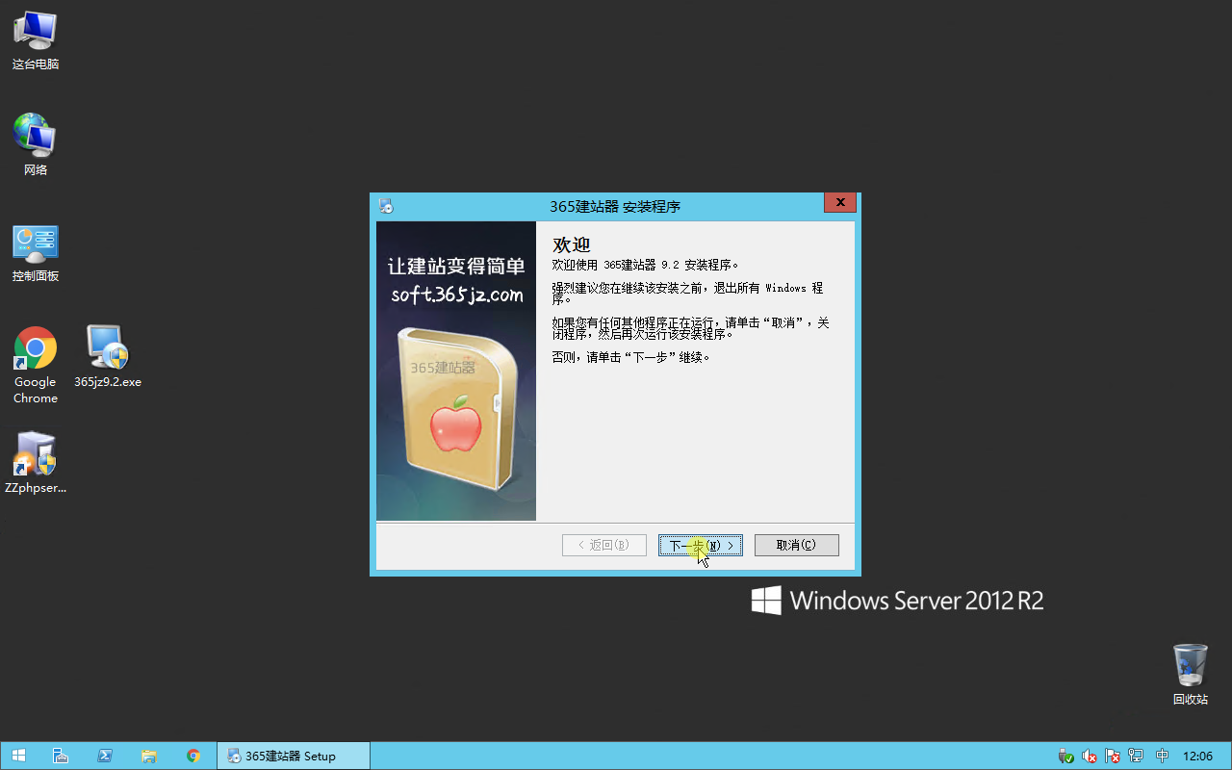Screen dimensions: 1232x770
Task: Select the Google Chrome desktop shortcut
Action: point(36,366)
